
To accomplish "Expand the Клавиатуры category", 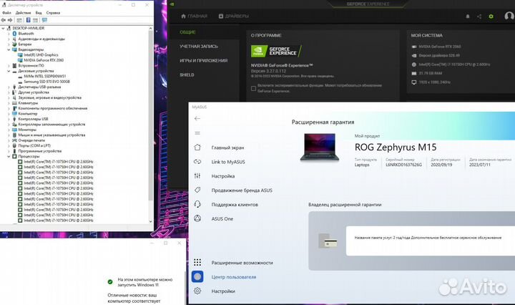I will click(x=9, y=103).
